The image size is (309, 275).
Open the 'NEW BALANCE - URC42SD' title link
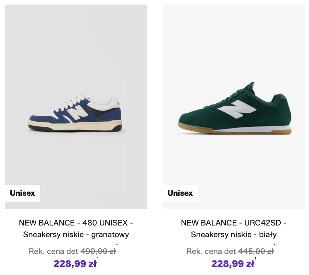[234, 223]
